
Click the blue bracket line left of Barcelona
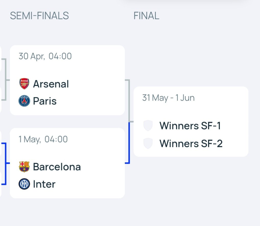[5, 164]
